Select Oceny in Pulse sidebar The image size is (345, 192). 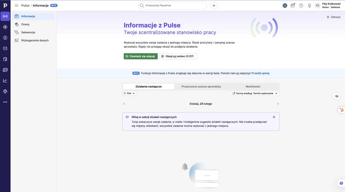pos(34,24)
